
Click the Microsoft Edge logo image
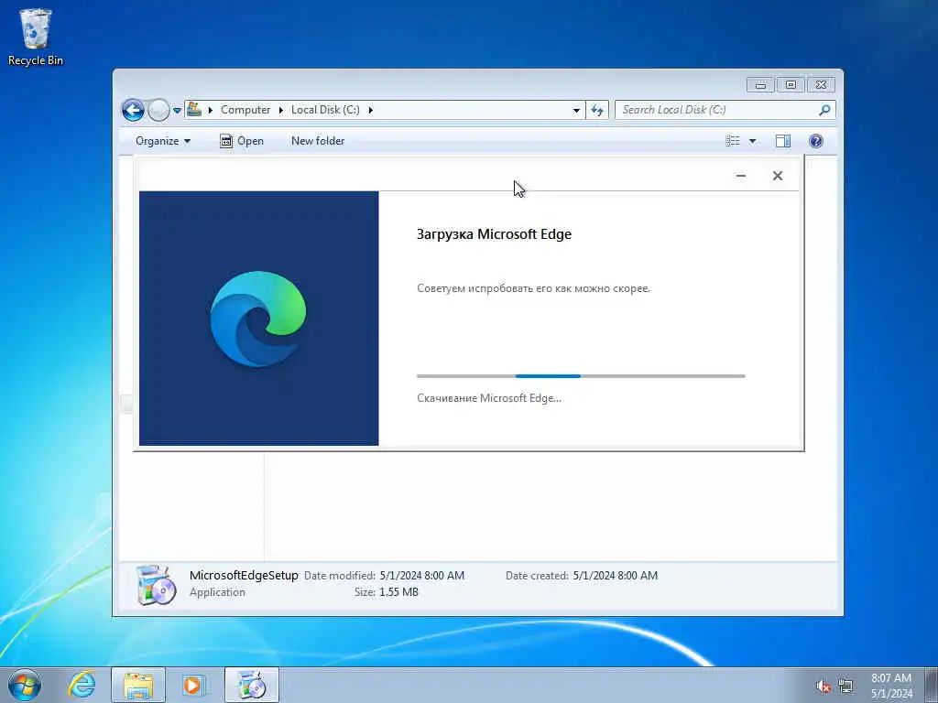click(x=258, y=319)
